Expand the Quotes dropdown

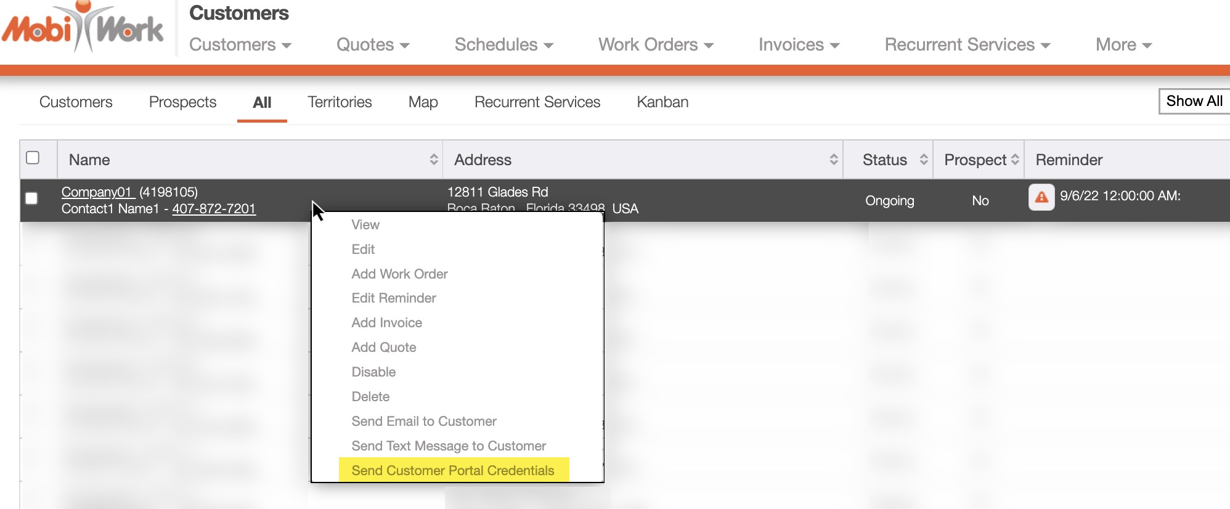372,45
